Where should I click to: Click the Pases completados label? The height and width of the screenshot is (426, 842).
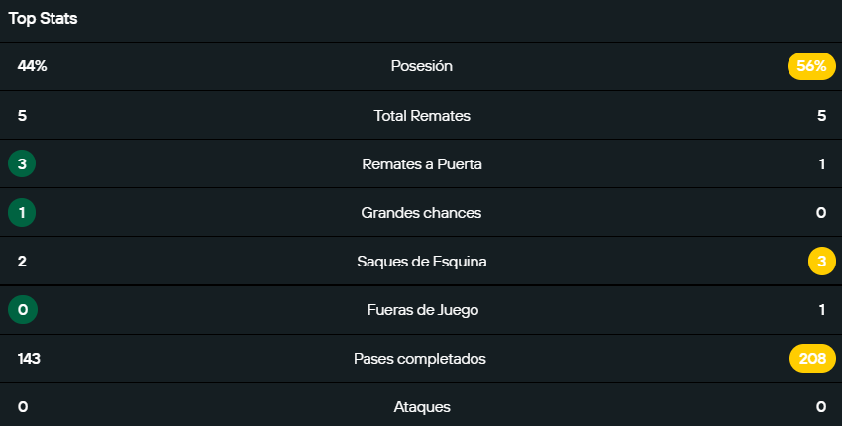[x=422, y=359]
